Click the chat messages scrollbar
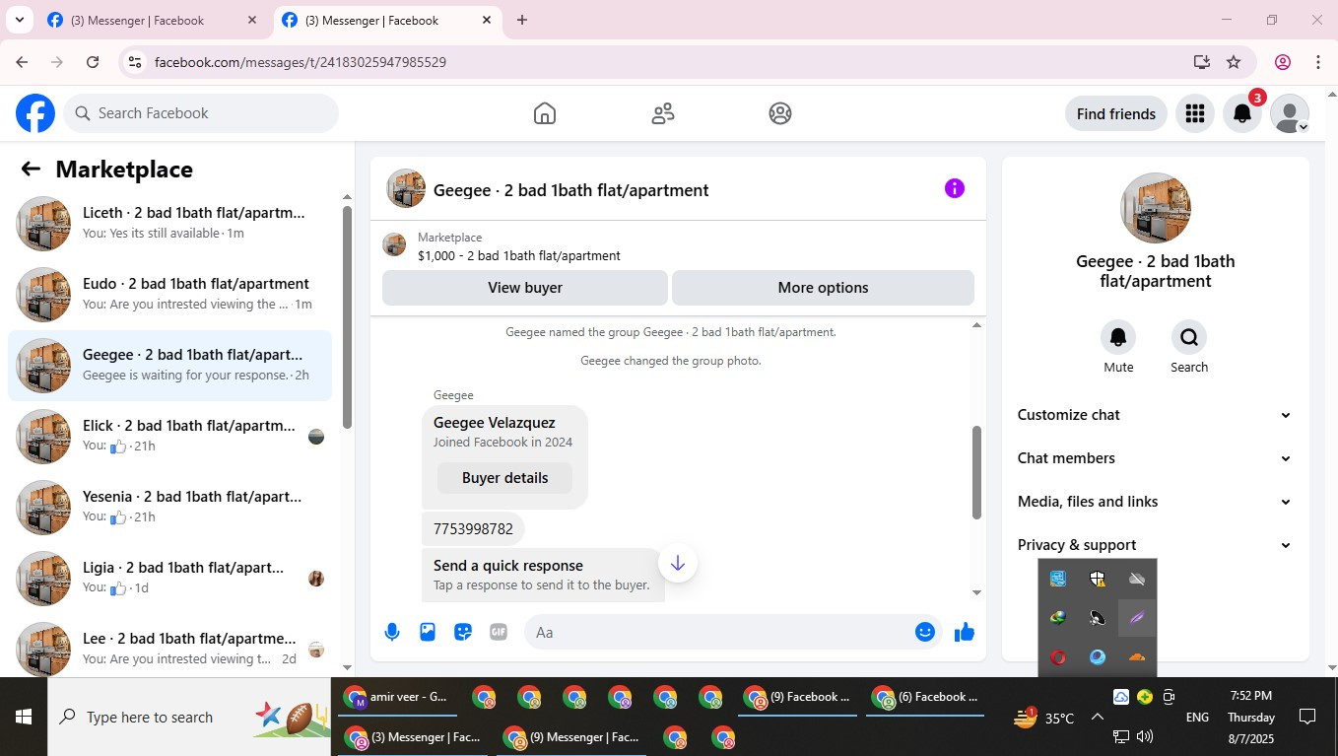 pos(976,472)
